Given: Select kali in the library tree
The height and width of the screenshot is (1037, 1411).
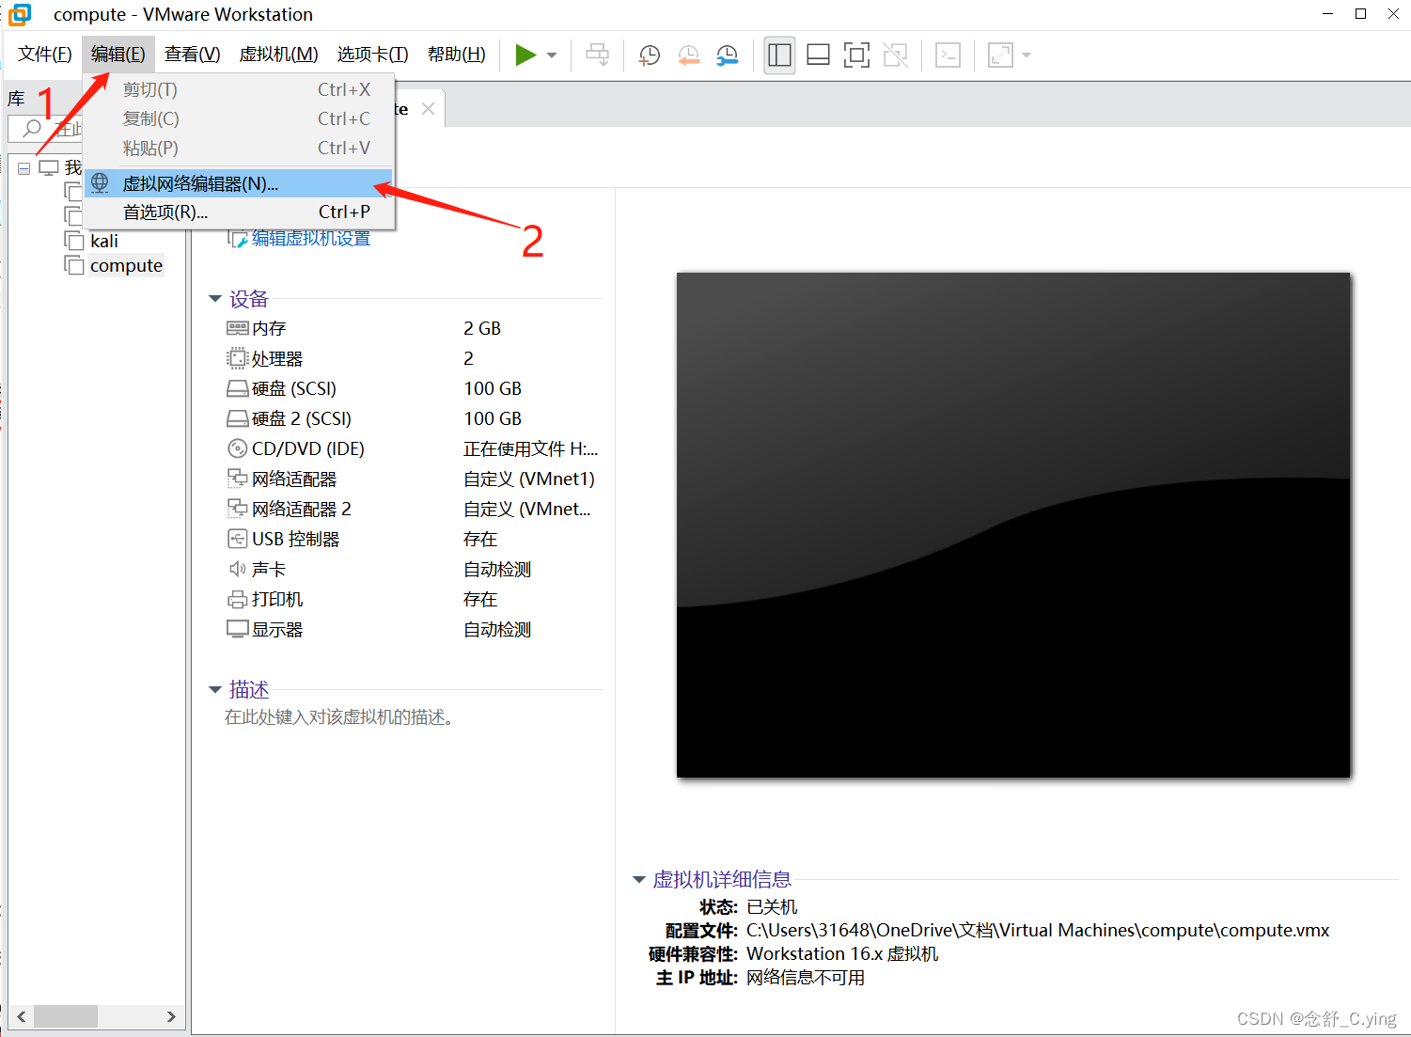Looking at the screenshot, I should (x=104, y=242).
